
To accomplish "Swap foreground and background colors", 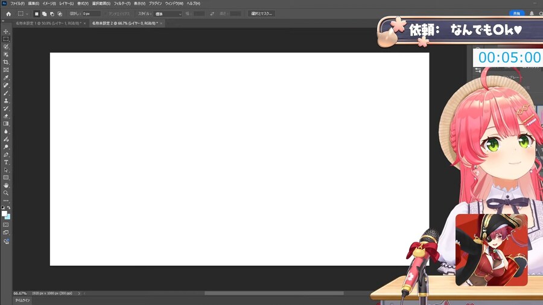I will [8, 207].
